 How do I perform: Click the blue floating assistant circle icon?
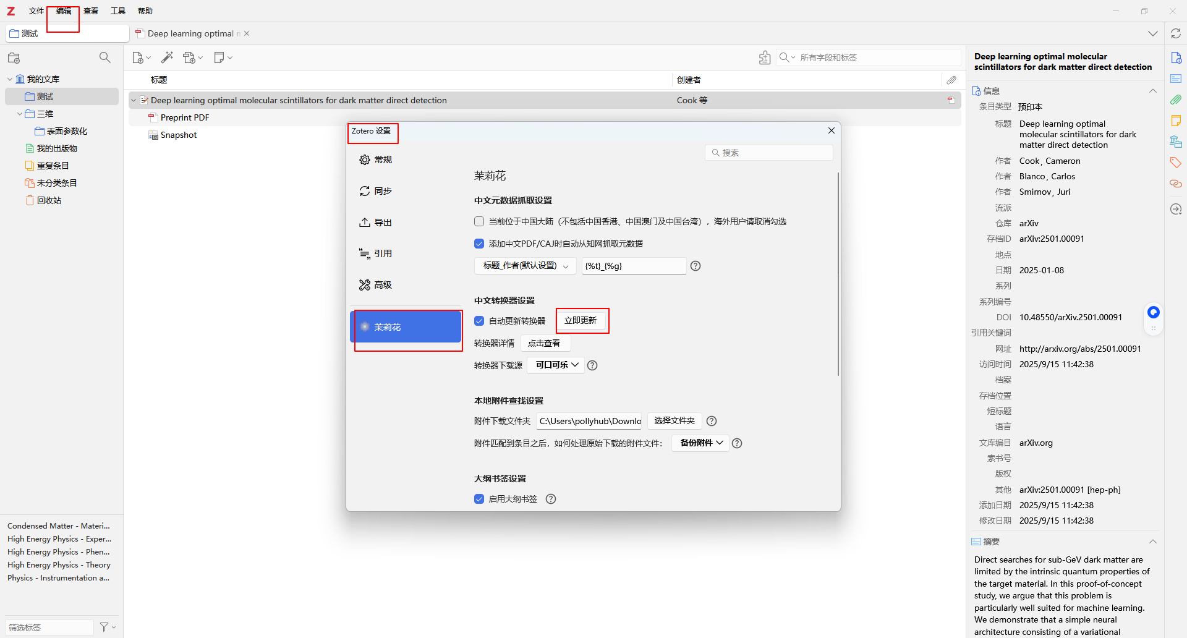[x=1154, y=312]
